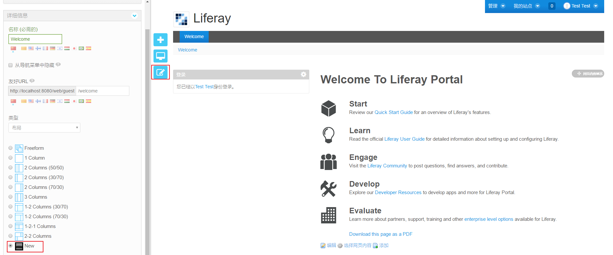Open the enterprise level options link

489,219
